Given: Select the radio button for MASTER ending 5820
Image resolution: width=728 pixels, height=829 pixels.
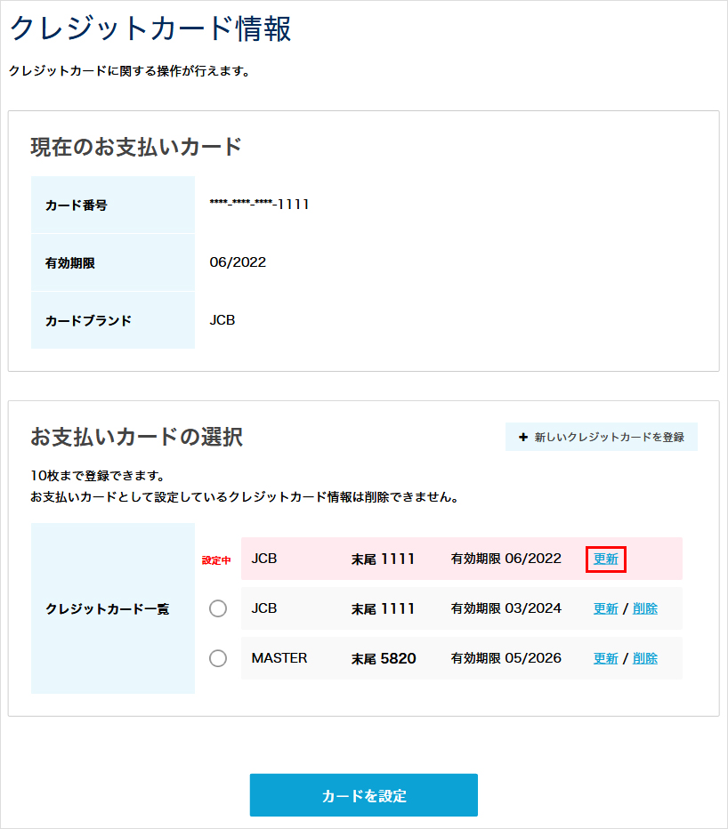Looking at the screenshot, I should (218, 657).
